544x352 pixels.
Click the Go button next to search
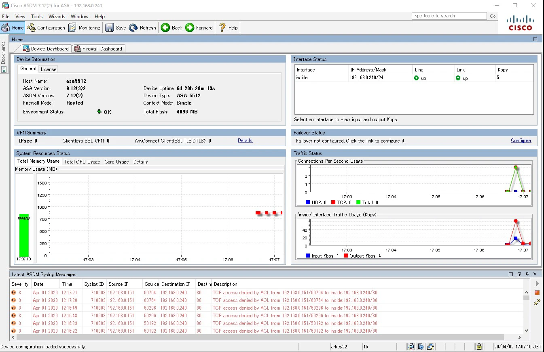[x=493, y=16]
